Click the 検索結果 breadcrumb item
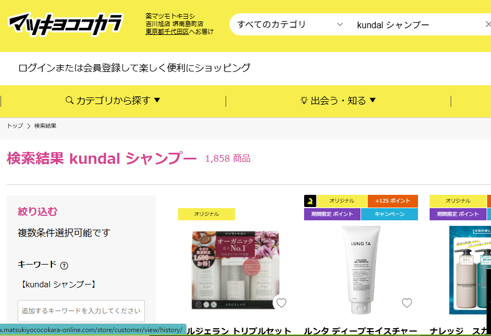Screen dimensions: 491x336 [x=45, y=126]
